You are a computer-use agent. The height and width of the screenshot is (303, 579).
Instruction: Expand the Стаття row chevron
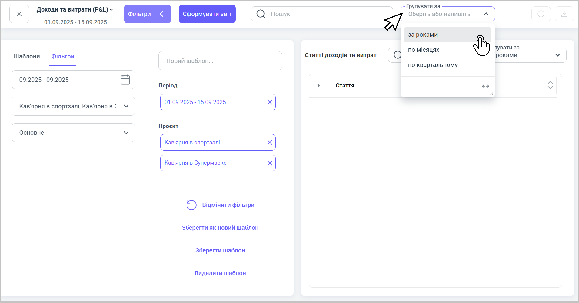pos(318,86)
